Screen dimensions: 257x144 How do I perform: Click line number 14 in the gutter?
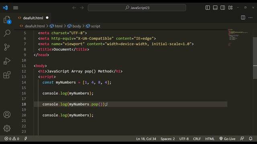(x=24, y=82)
